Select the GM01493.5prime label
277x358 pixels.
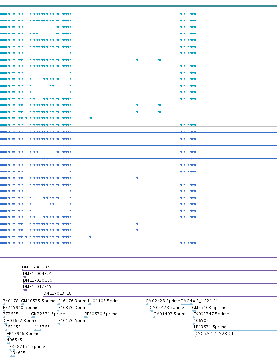170,314
